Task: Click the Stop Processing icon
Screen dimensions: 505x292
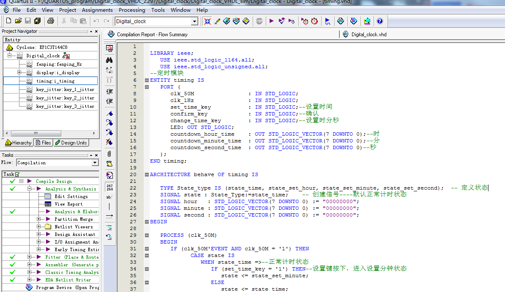Action: pos(259,21)
